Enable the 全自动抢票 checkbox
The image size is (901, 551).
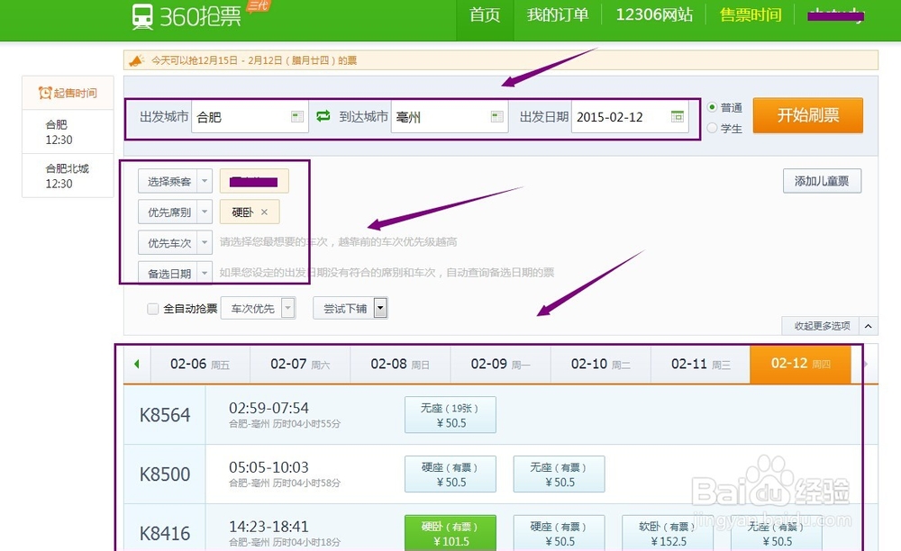pos(153,309)
